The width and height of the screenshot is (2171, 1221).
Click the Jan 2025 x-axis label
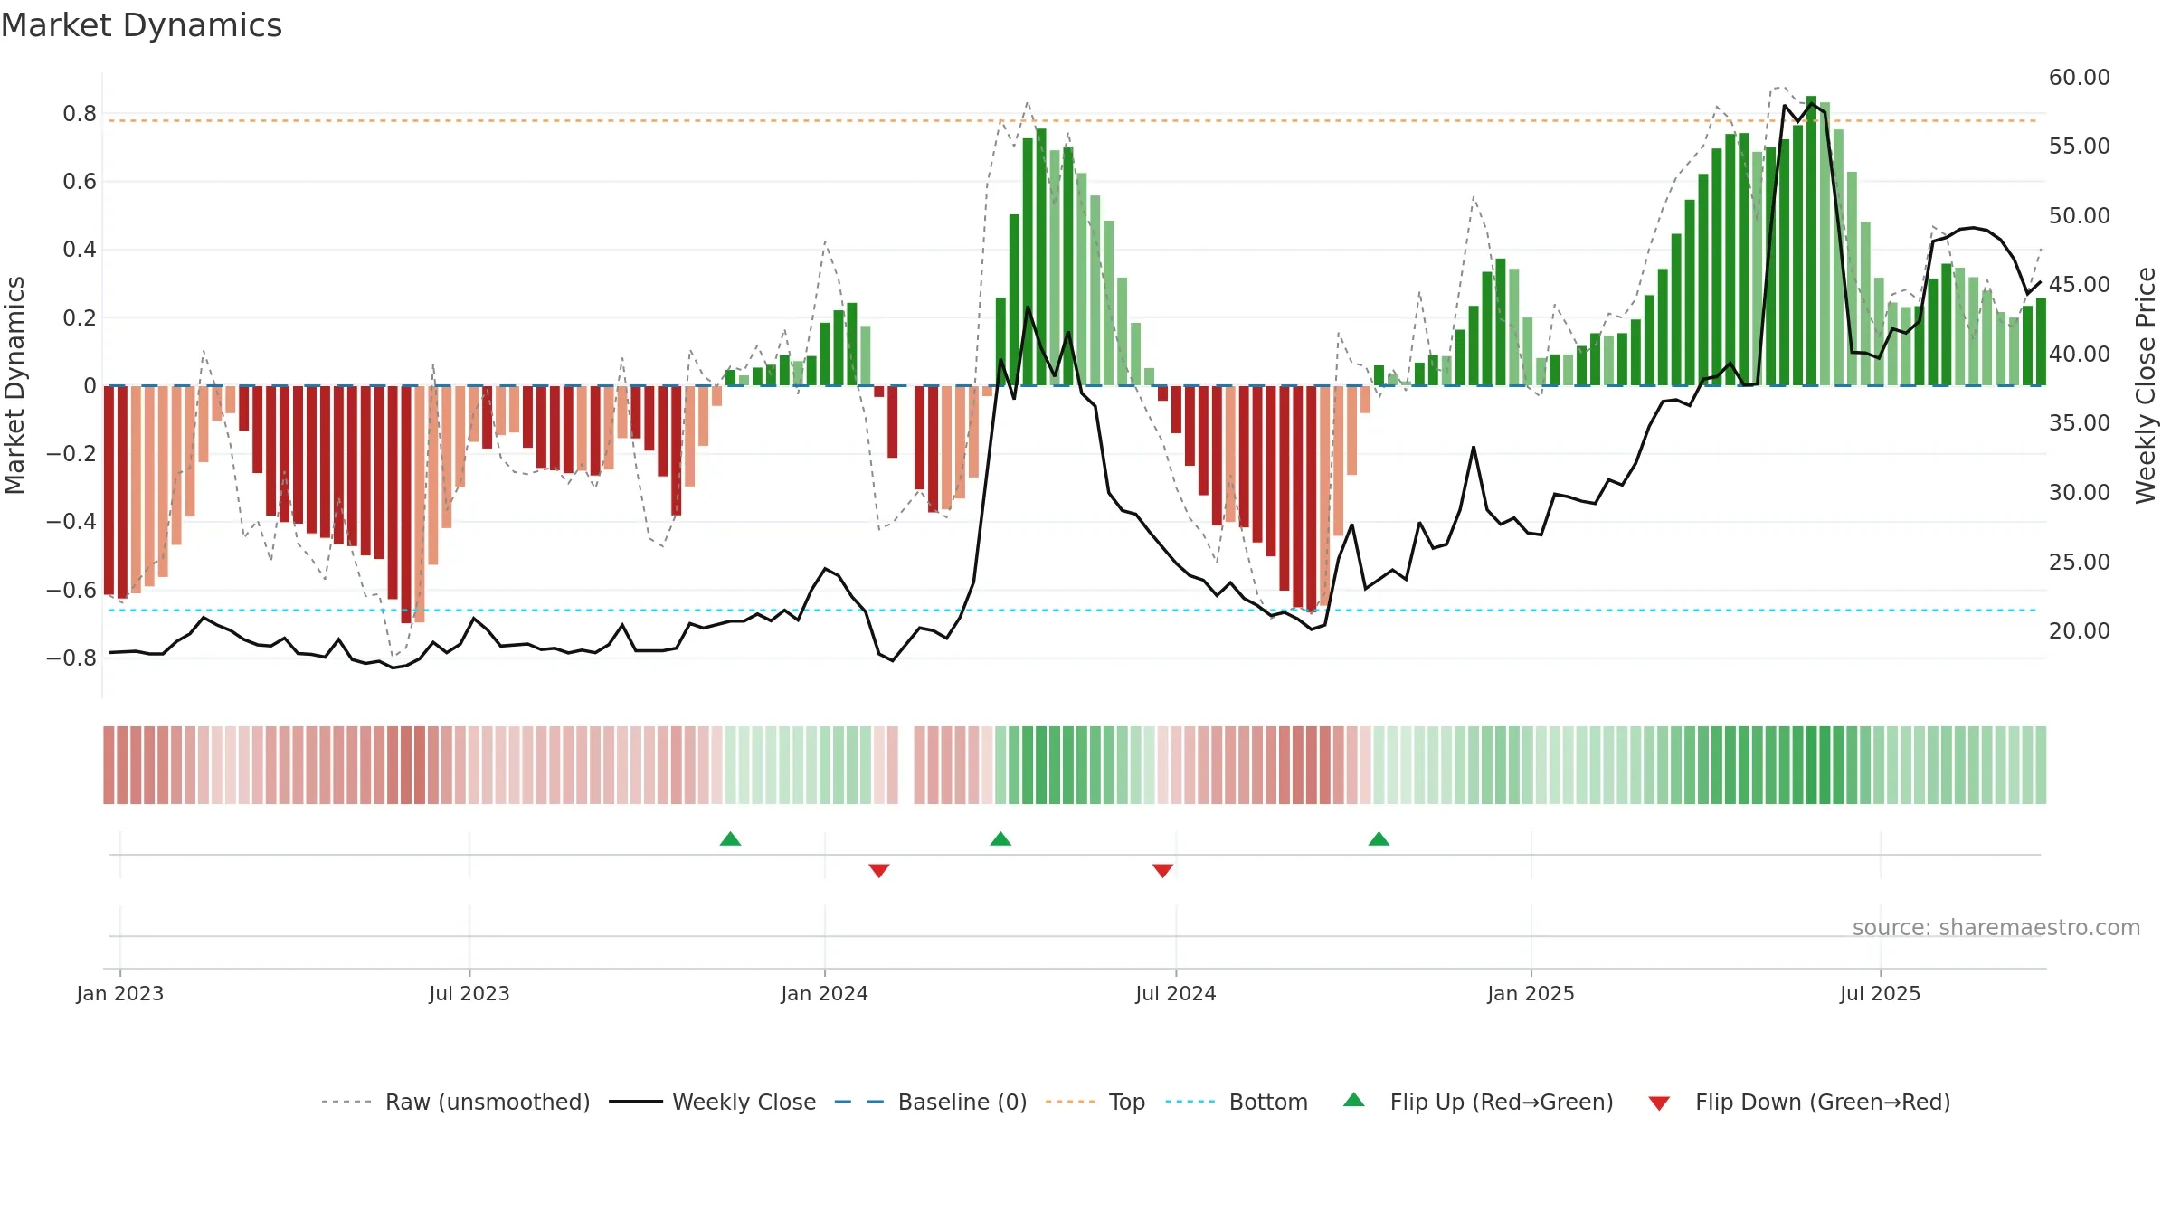tap(1531, 993)
